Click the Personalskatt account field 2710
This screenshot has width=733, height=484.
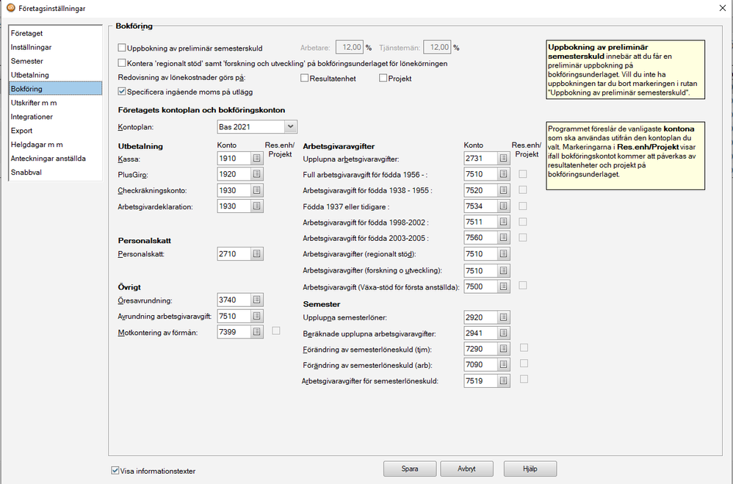[234, 254]
